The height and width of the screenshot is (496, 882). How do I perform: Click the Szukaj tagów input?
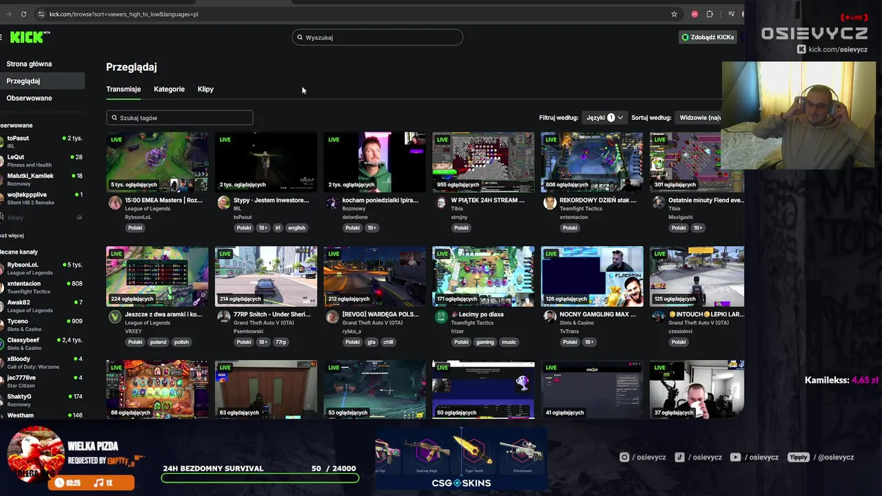pyautogui.click(x=180, y=118)
